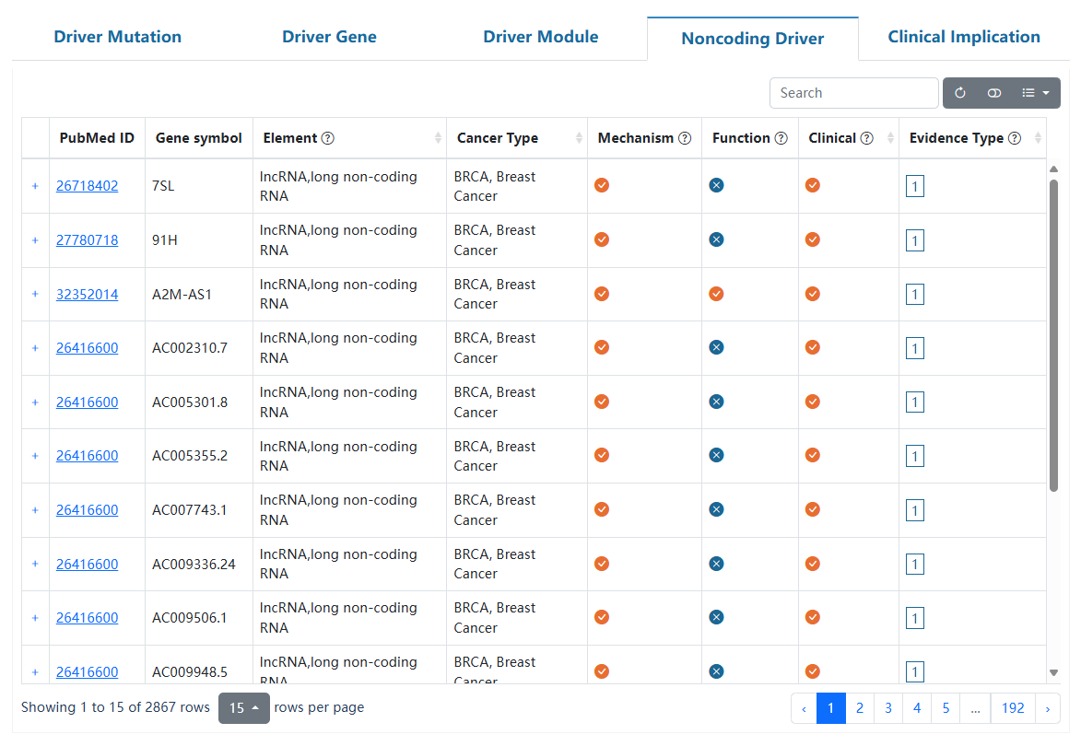Switch to the Driver Mutation tab
Screen dimensions: 1081x746
click(117, 37)
